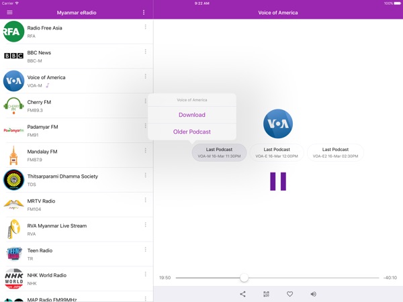Screen dimensions: 403x302
Task: Choose Older Podcast in the popup
Action: (x=192, y=132)
